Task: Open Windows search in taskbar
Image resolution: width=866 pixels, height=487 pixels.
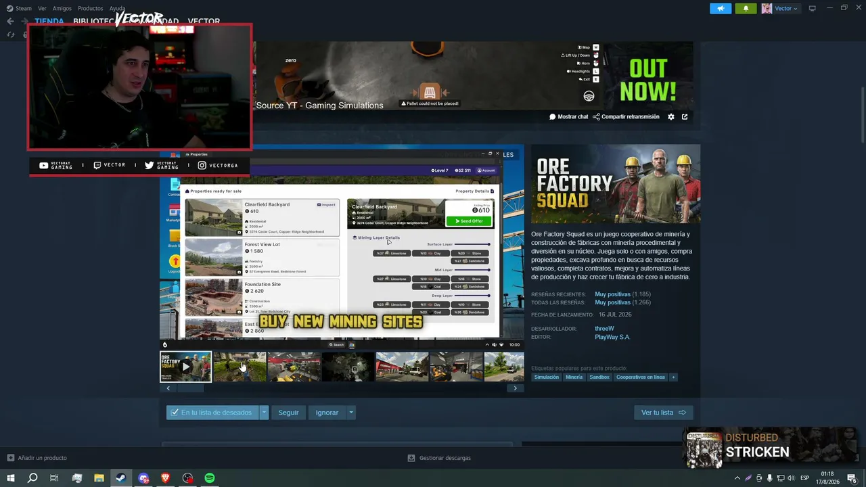Action: 32,478
